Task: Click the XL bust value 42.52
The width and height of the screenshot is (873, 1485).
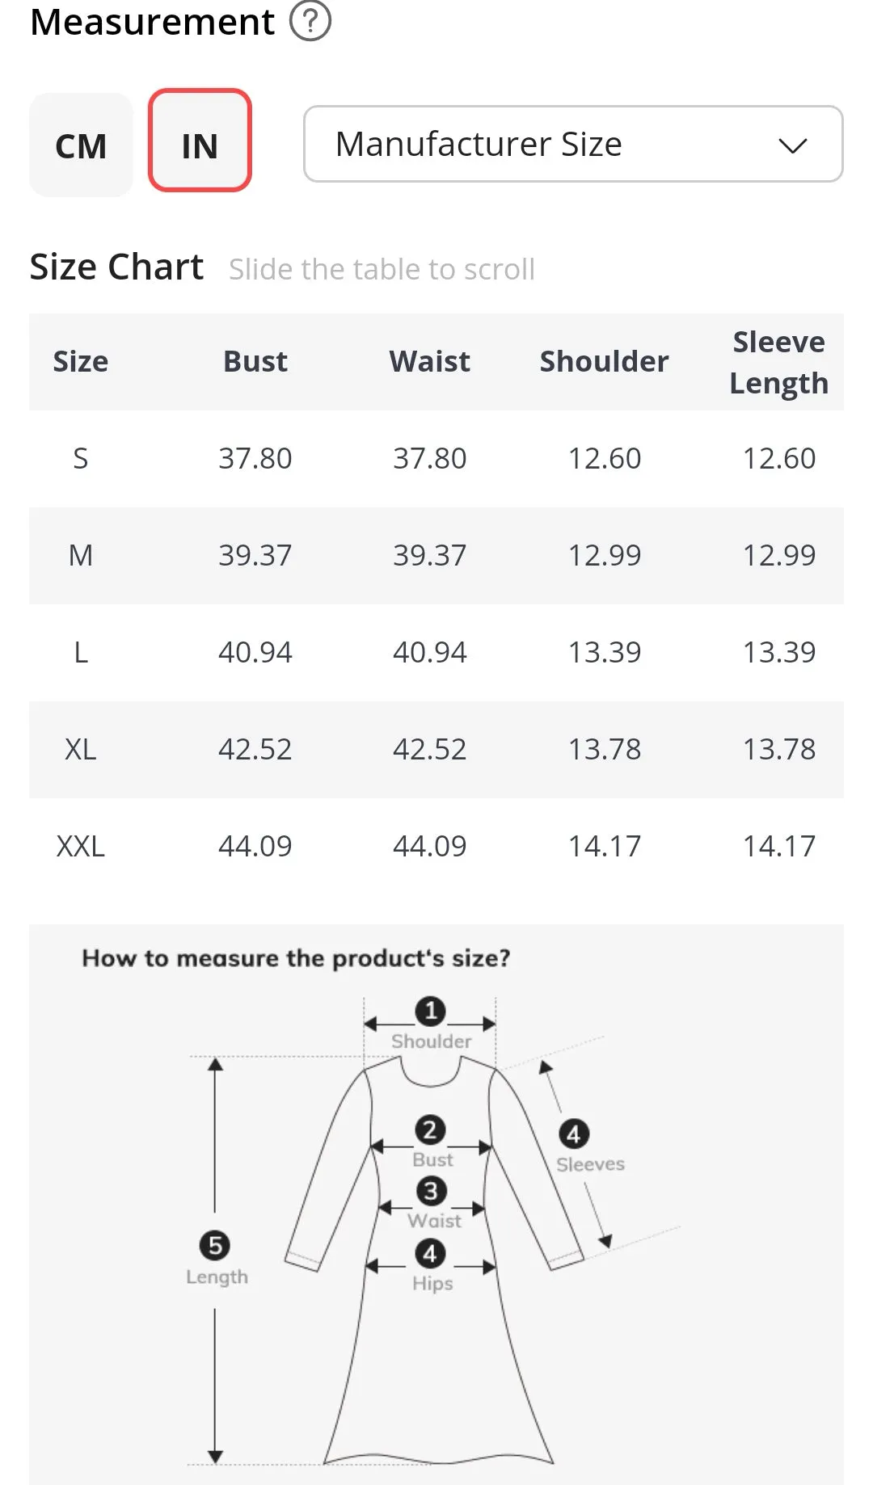Action: (x=255, y=749)
